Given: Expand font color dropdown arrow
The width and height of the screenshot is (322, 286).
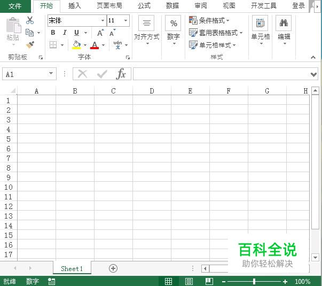Looking at the screenshot, I should pyautogui.click(x=103, y=45).
